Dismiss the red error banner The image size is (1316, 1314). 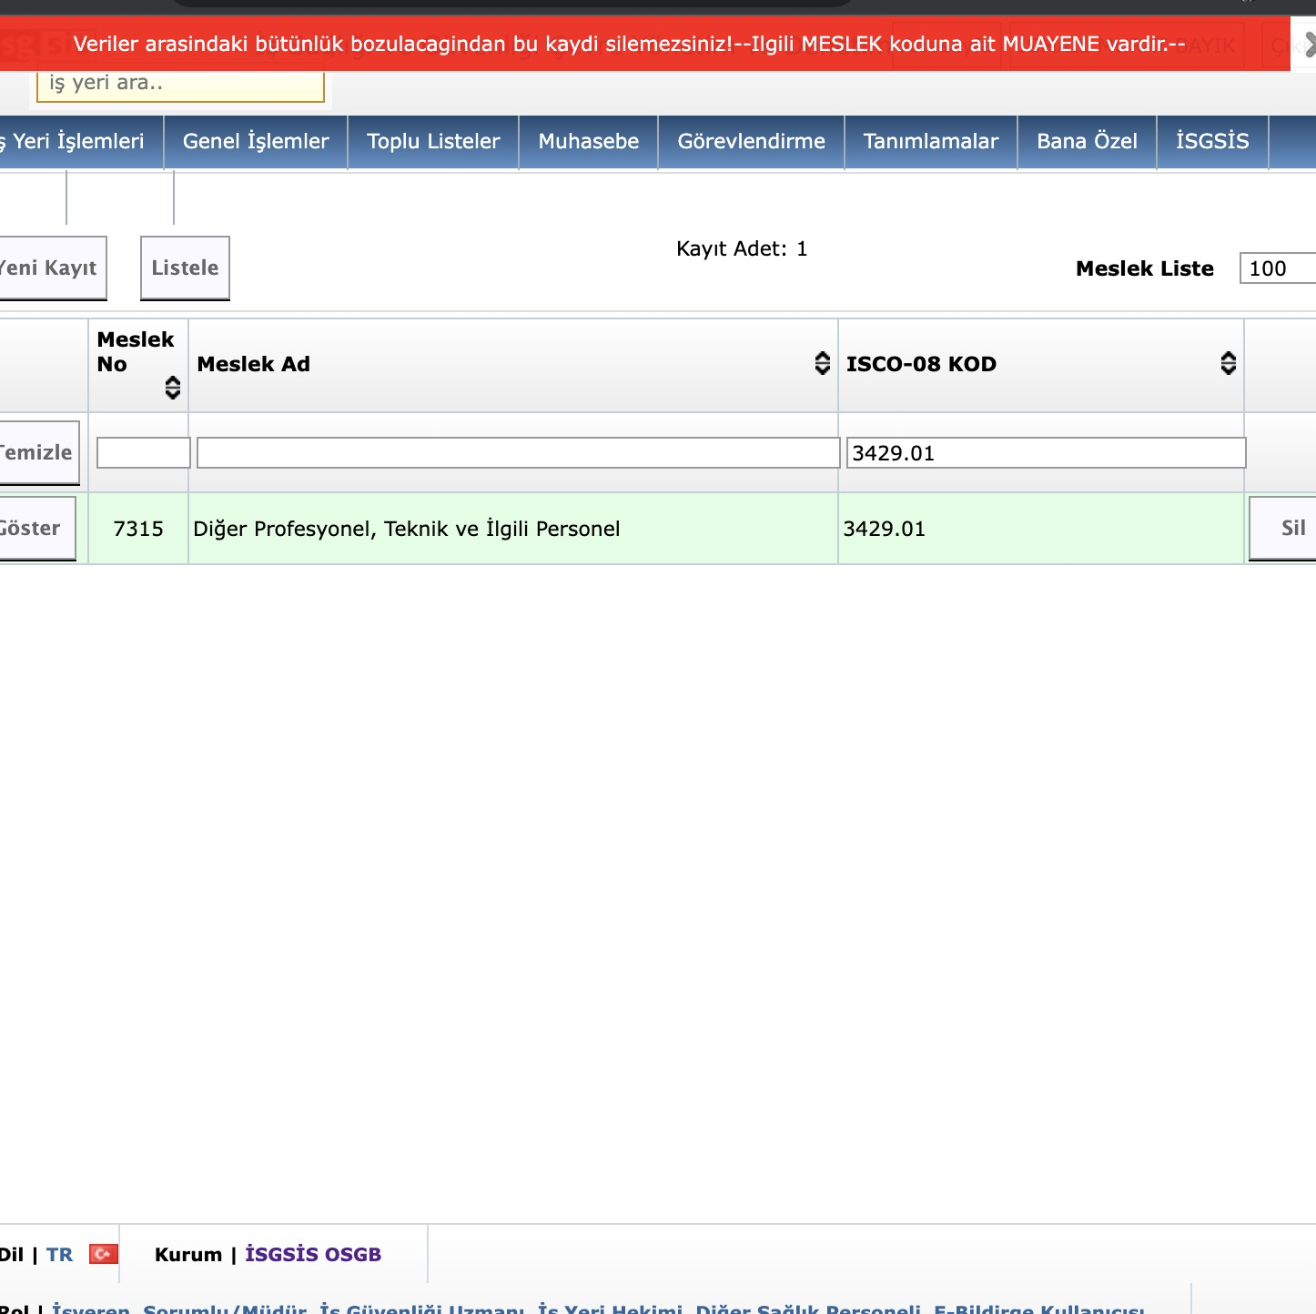click(1307, 44)
